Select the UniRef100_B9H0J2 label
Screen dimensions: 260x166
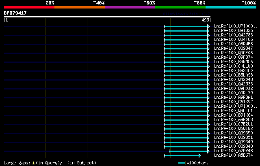pyautogui.click(x=233, y=89)
